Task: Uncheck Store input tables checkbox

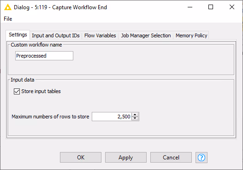Action: (x=17, y=91)
